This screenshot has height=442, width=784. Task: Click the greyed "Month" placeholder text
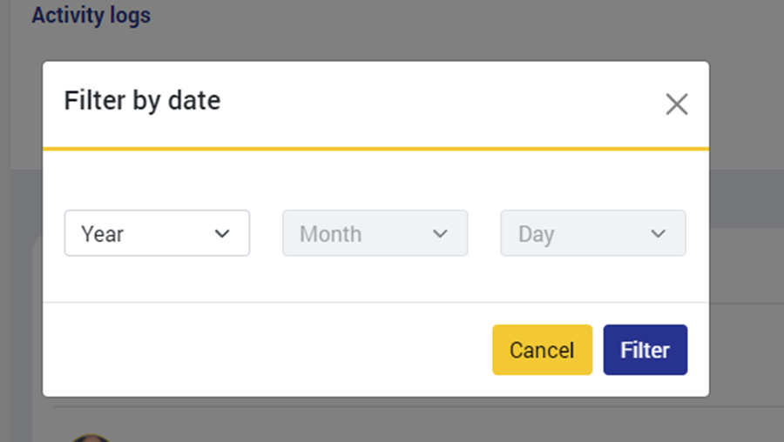click(x=330, y=234)
